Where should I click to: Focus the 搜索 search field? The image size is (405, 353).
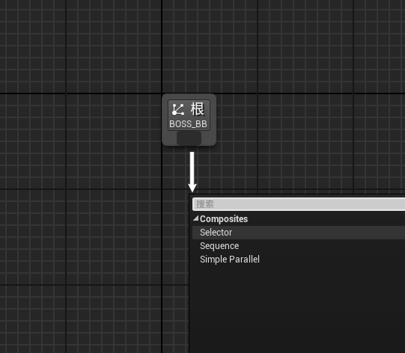click(299, 204)
